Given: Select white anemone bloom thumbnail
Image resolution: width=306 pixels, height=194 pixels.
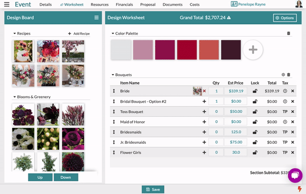Looking at the screenshot, I should click(23, 139).
